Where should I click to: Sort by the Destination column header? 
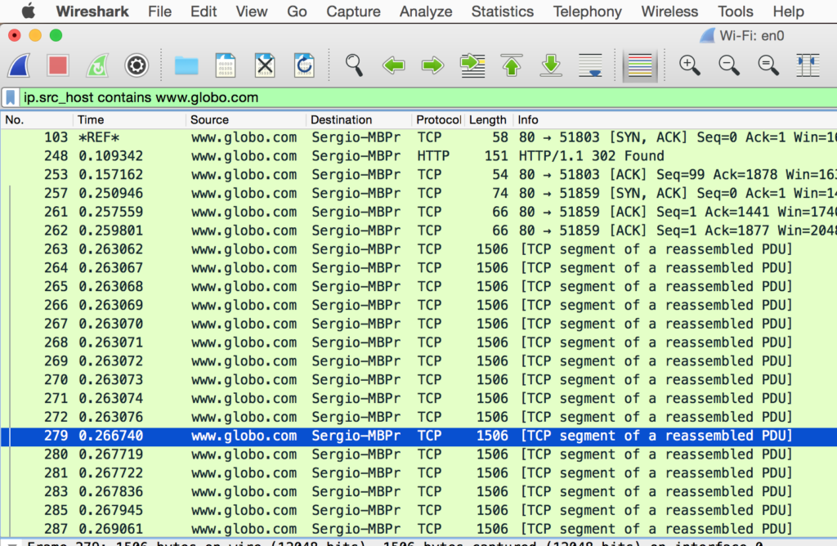358,119
